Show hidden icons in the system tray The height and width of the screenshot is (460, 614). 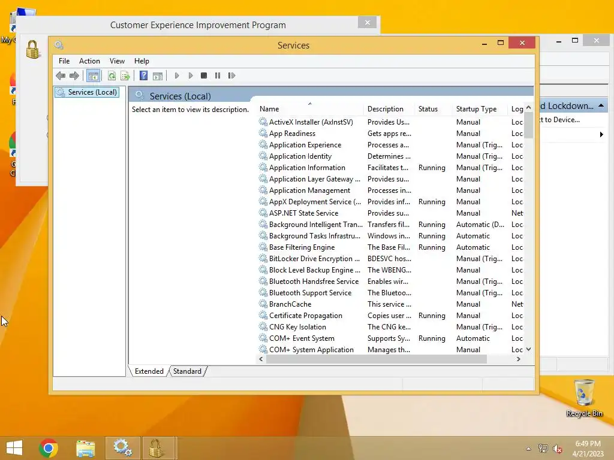tap(529, 449)
